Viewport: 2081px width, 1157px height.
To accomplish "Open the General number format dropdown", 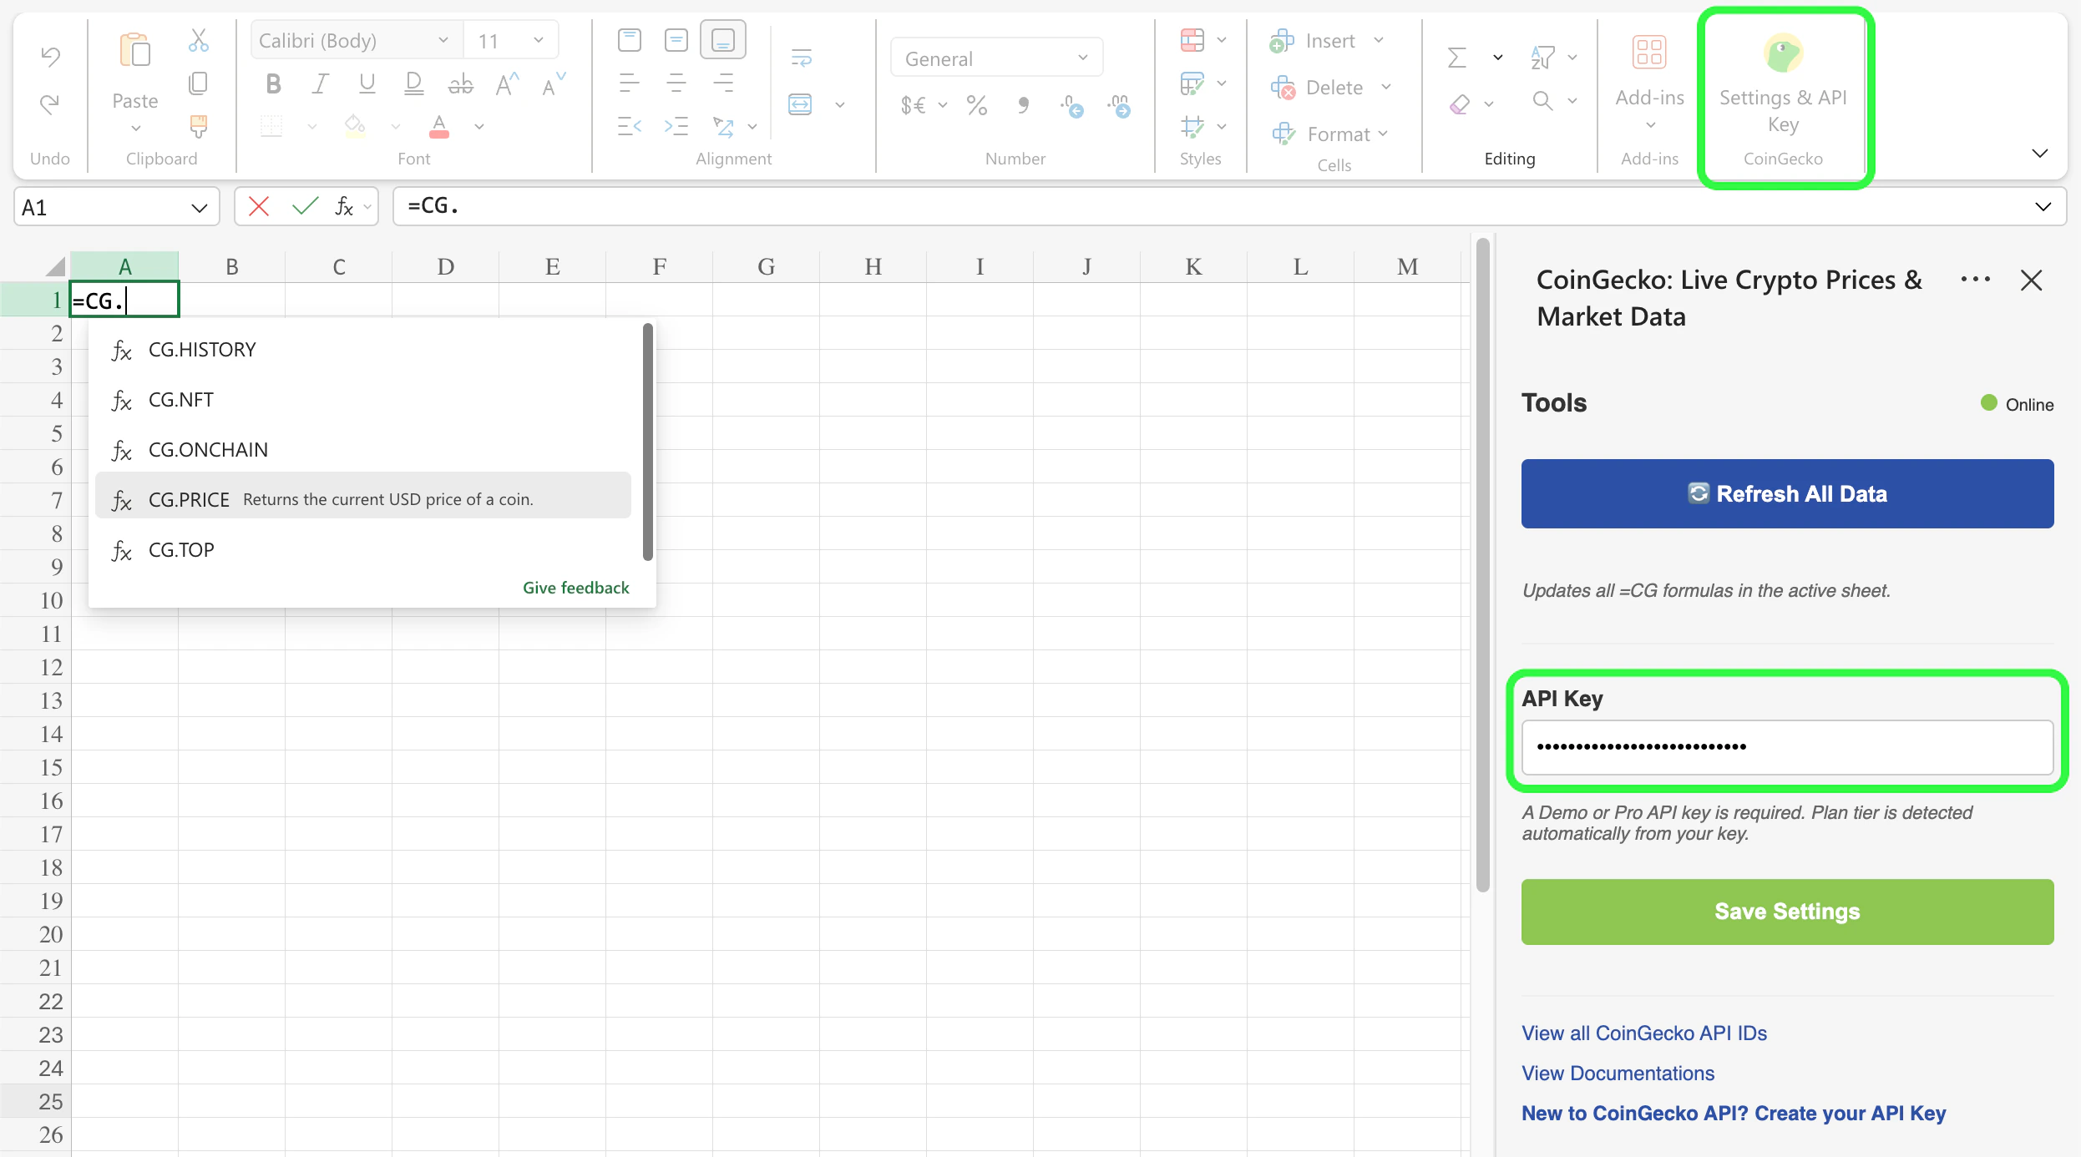I will [x=1081, y=58].
